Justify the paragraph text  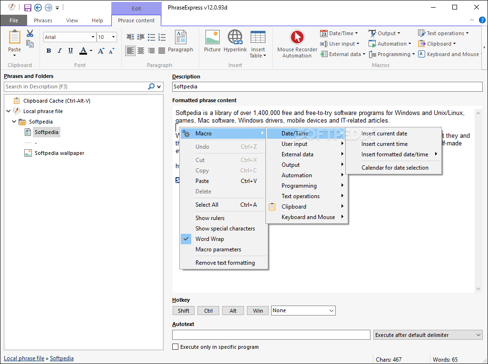[x=162, y=51]
